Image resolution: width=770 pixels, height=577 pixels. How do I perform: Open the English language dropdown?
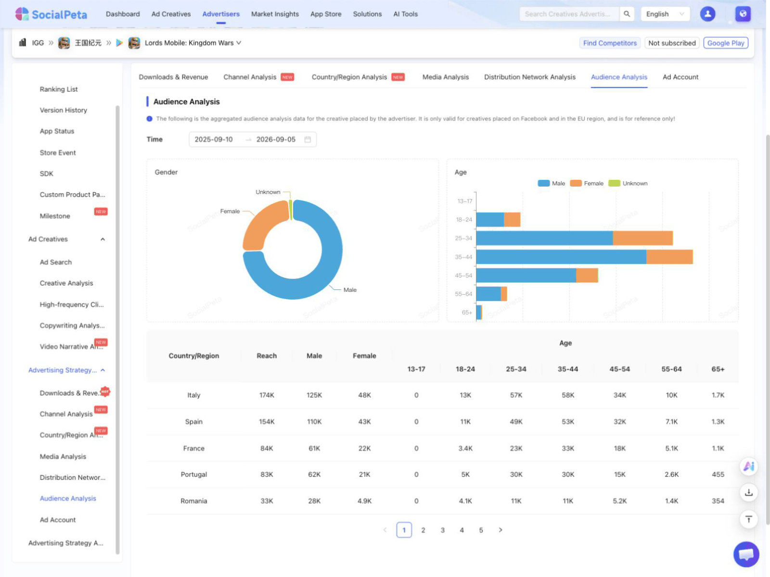point(665,14)
